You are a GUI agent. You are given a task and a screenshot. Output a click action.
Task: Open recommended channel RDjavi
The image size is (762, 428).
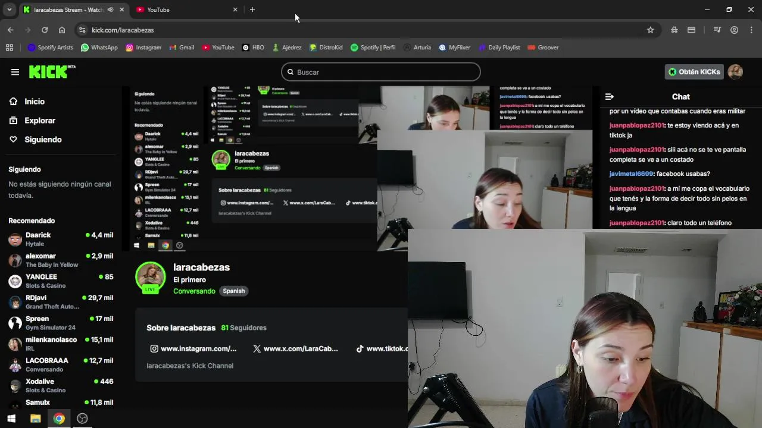pyautogui.click(x=61, y=302)
